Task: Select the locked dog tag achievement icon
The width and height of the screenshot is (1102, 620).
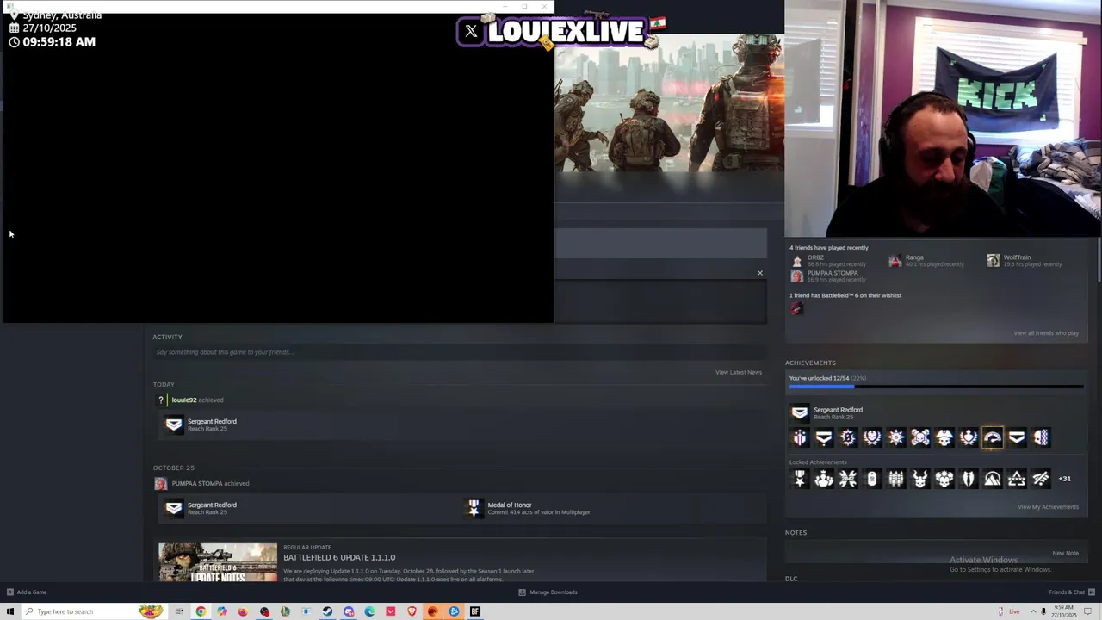Action: pos(872,479)
